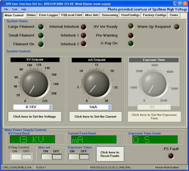The height and width of the screenshot is (171, 189).
Task: Click the KV Setpoint black header label
Action: pos(35,60)
